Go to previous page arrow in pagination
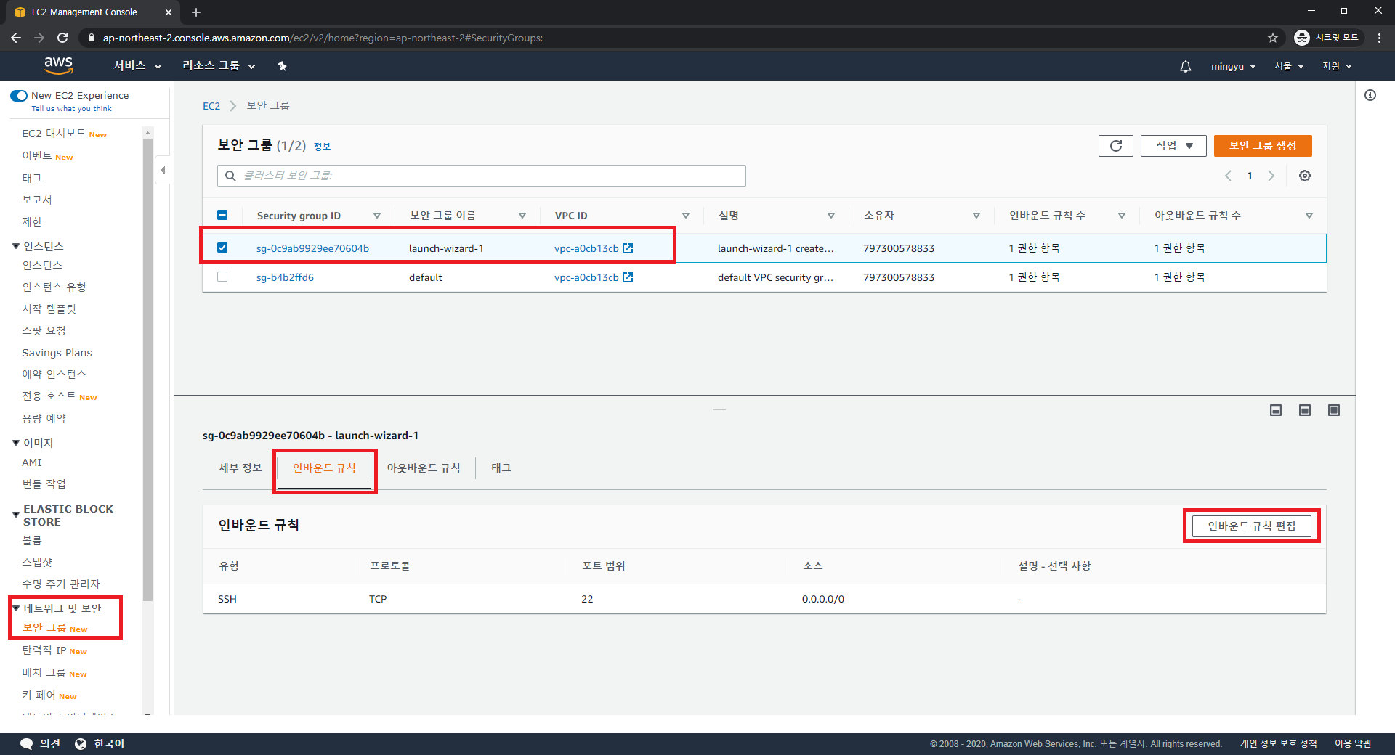Viewport: 1395px width, 755px height. pos(1228,176)
